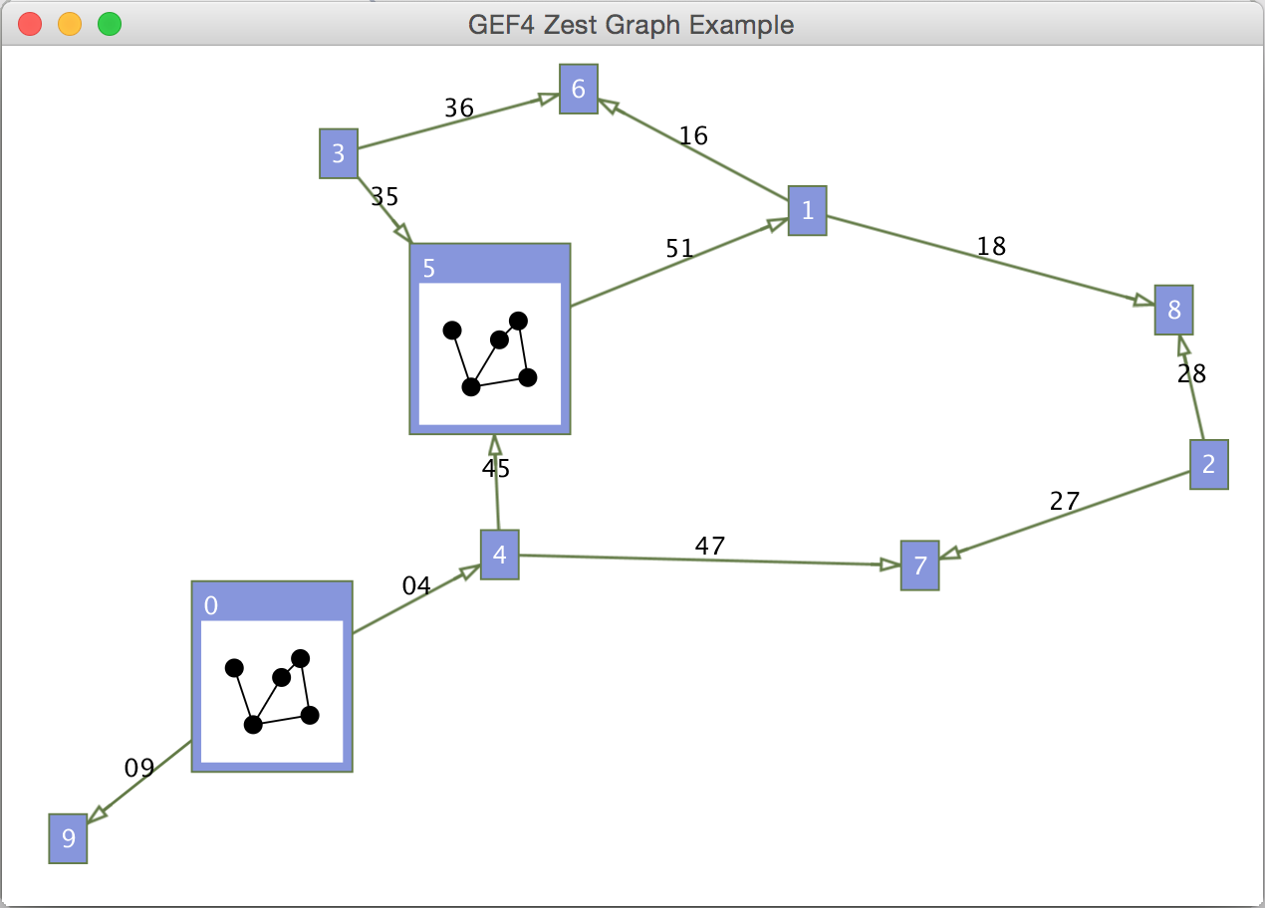Click the GEF4 Zest Graph Example title

(632, 25)
